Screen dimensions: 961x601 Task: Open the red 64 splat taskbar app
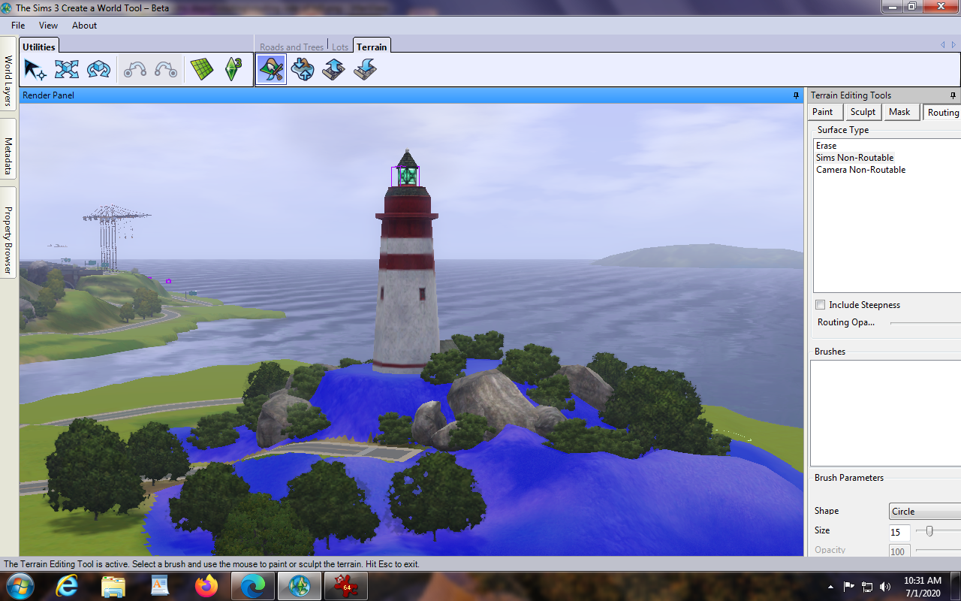click(x=345, y=585)
